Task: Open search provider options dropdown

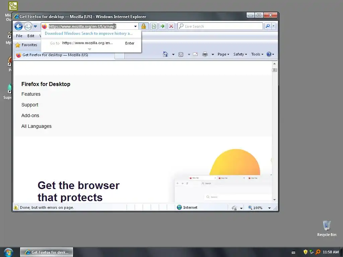Action: coord(273,26)
